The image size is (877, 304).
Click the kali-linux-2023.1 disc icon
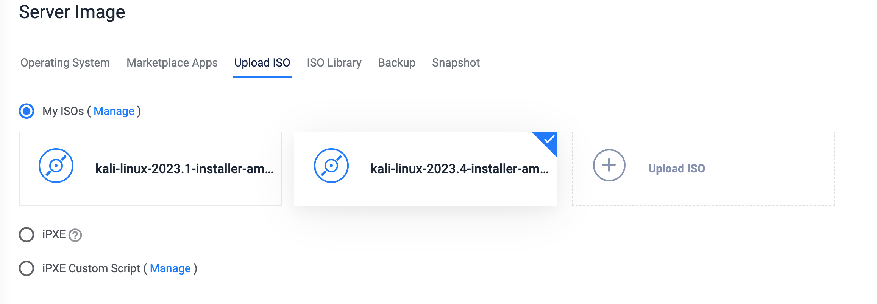click(x=56, y=166)
